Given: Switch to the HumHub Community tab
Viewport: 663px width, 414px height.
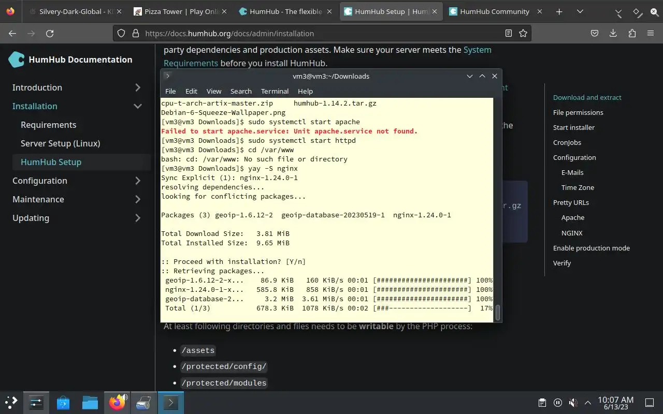Looking at the screenshot, I should click(x=495, y=11).
